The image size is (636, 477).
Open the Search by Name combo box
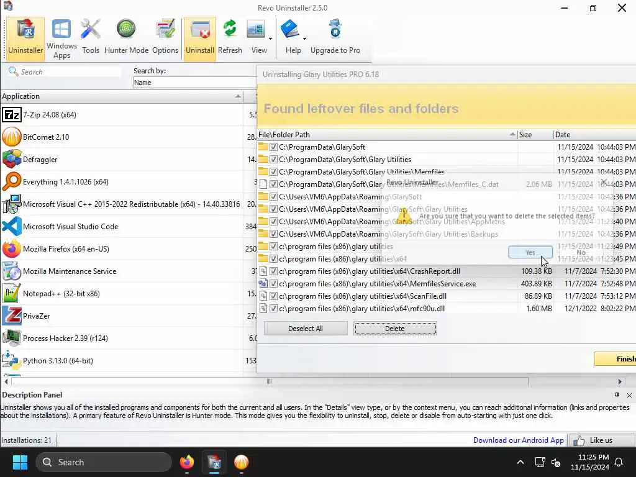pyautogui.click(x=194, y=83)
